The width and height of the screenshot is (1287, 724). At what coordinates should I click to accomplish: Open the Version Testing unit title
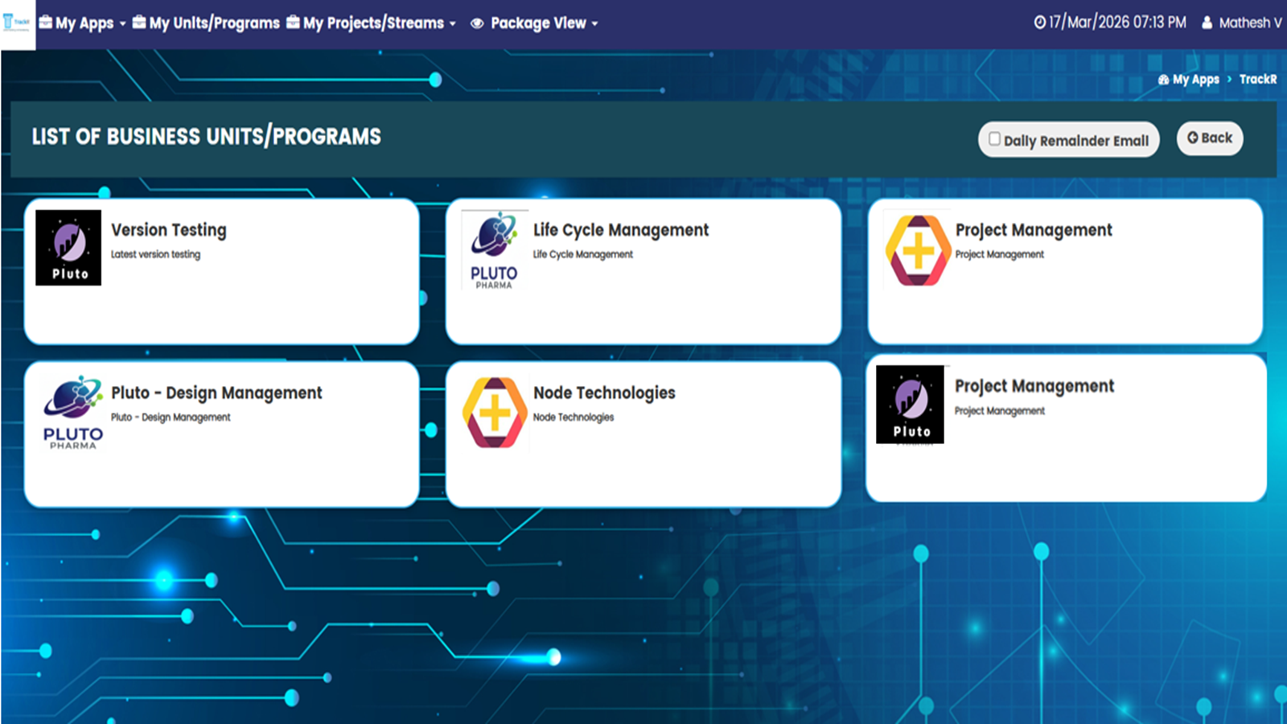(169, 230)
